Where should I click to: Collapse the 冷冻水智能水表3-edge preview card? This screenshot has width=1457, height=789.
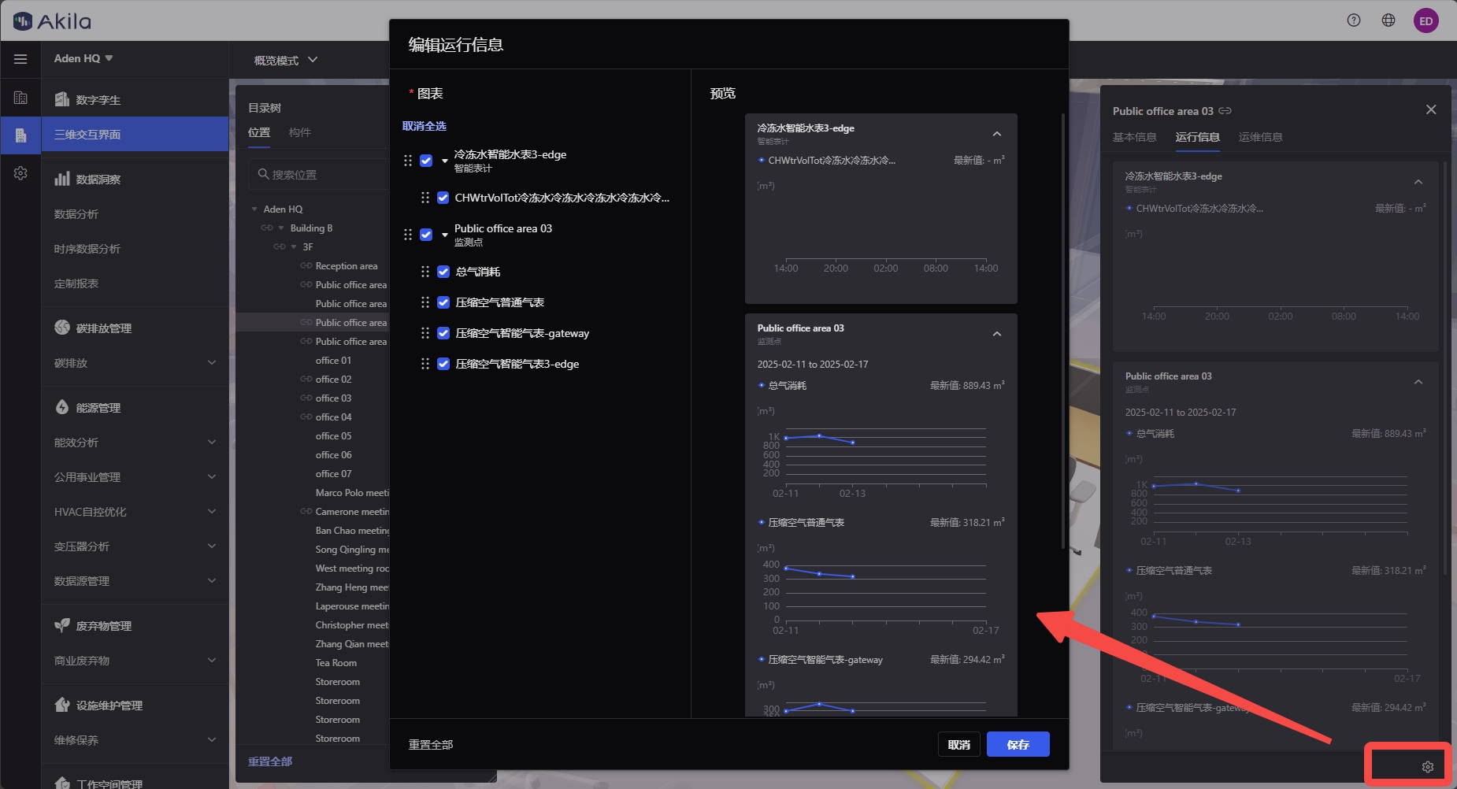tap(997, 134)
